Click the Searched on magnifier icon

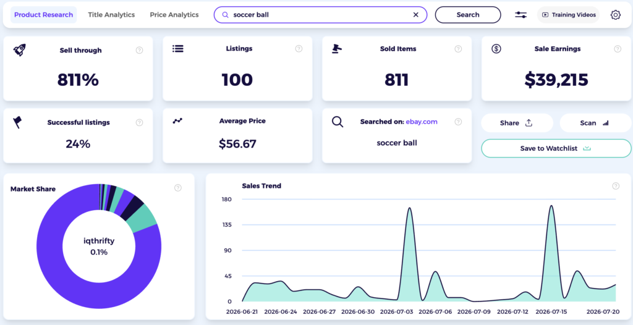(x=338, y=122)
